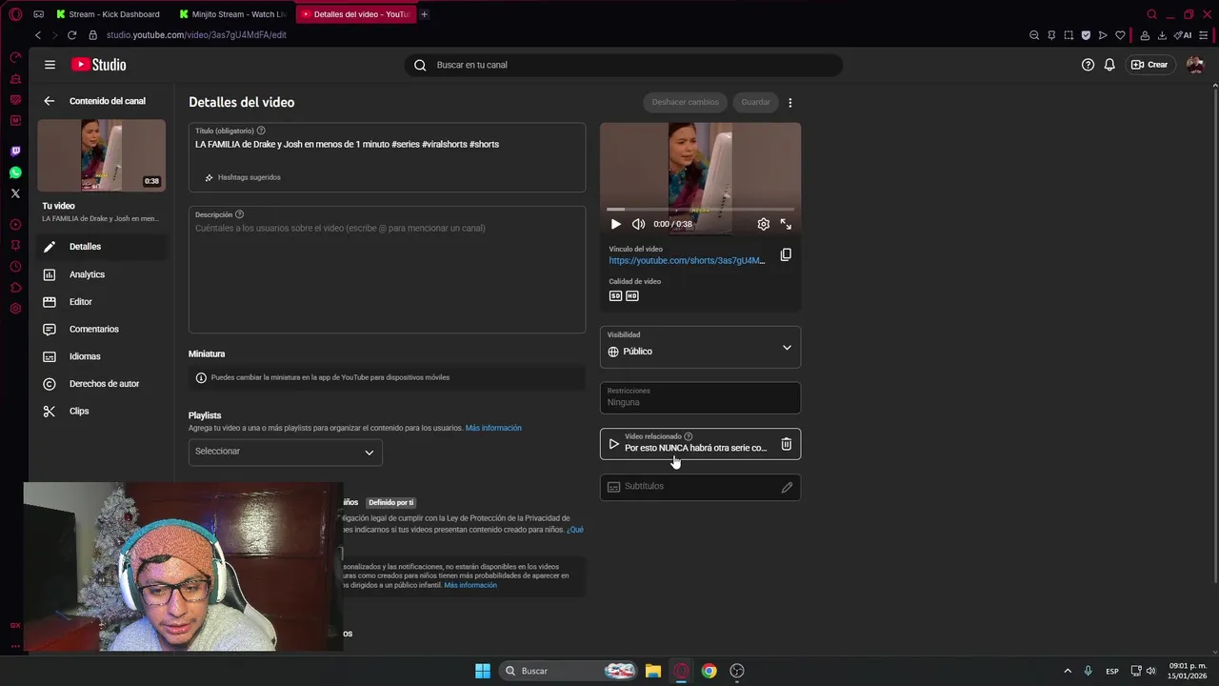Click the help icon next to Descripción
This screenshot has width=1219, height=686.
(x=239, y=214)
